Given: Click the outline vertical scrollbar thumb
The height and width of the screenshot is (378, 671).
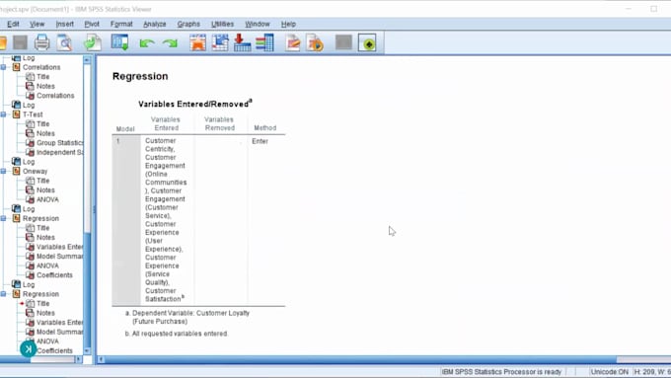Looking at the screenshot, I should click(x=87, y=289).
